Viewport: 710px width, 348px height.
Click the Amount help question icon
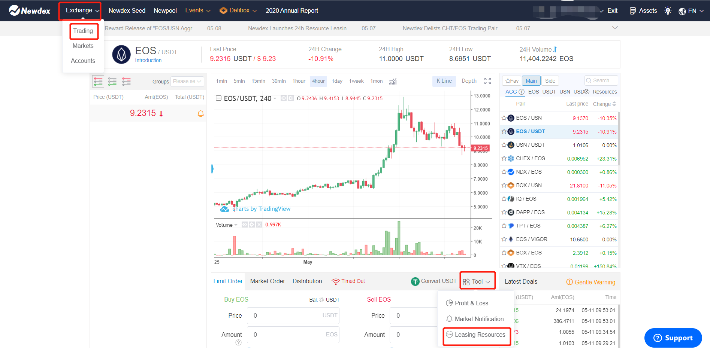pos(238,342)
